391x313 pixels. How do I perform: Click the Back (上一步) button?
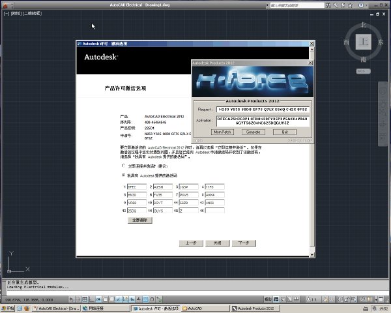(x=191, y=243)
